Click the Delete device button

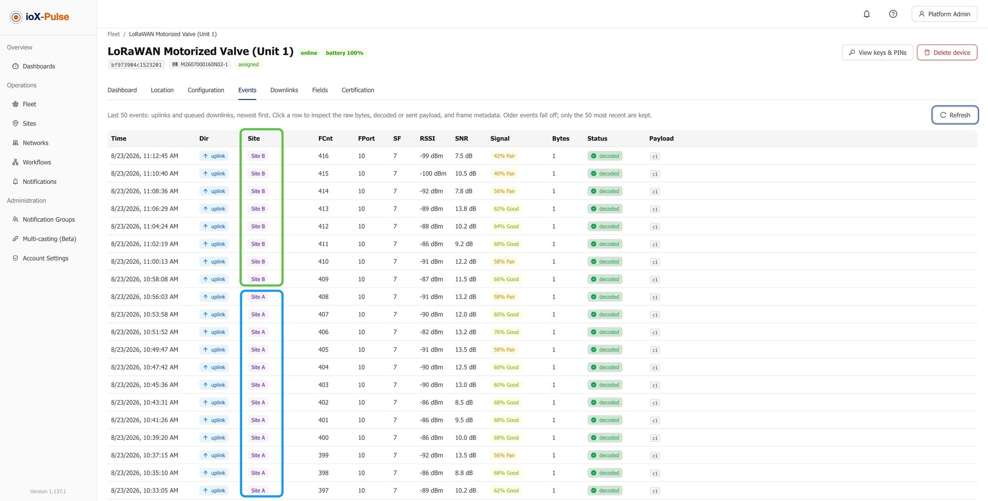[947, 53]
